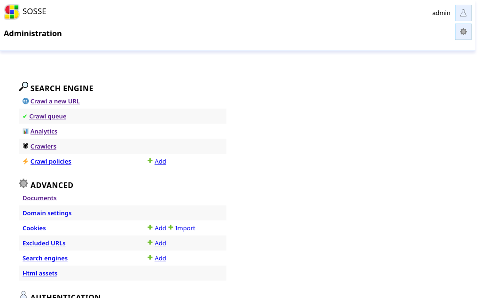Open the Search engines list
The width and height of the screenshot is (481, 298).
[x=45, y=259]
